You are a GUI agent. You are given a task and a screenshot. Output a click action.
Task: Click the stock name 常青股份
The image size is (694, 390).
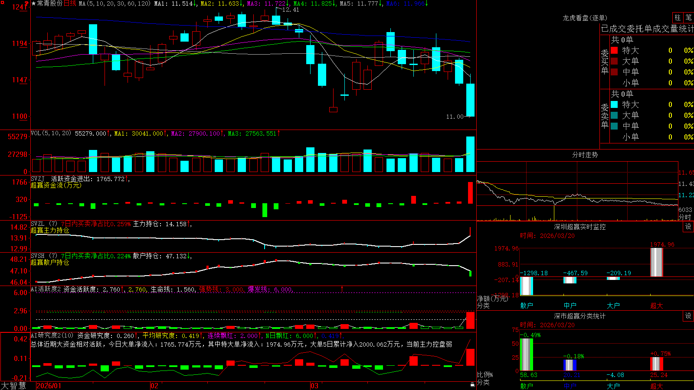click(x=50, y=3)
